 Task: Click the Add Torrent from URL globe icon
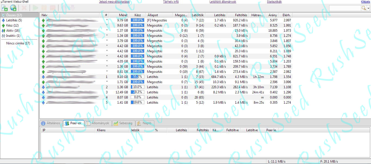pyautogui.click(x=13, y=8)
